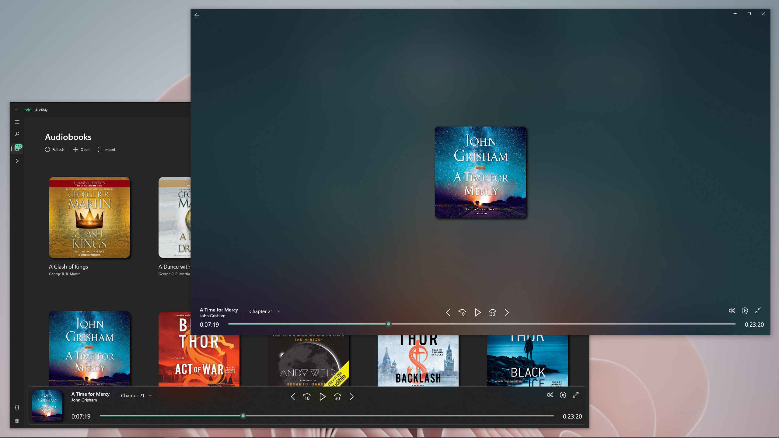Screen dimensions: 779x438
Task: Open the Now Playing sidebar icon
Action: click(x=17, y=161)
